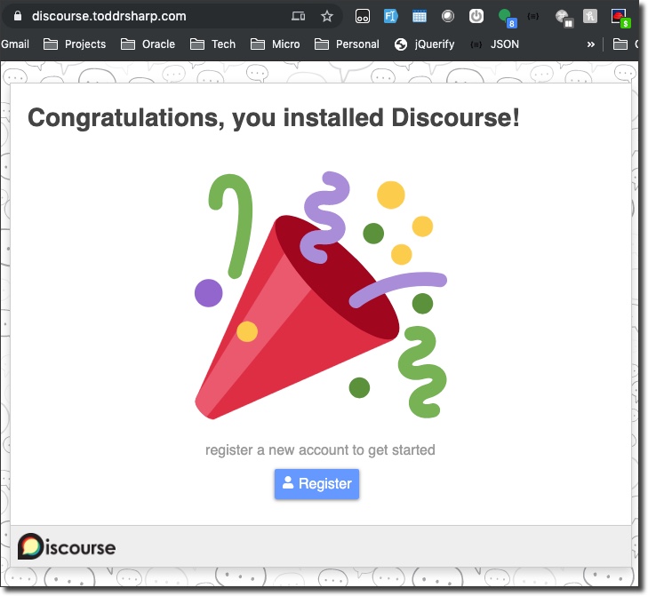Open the dark curly-braces extension icon
This screenshot has height=596, width=648.
pos(533,16)
